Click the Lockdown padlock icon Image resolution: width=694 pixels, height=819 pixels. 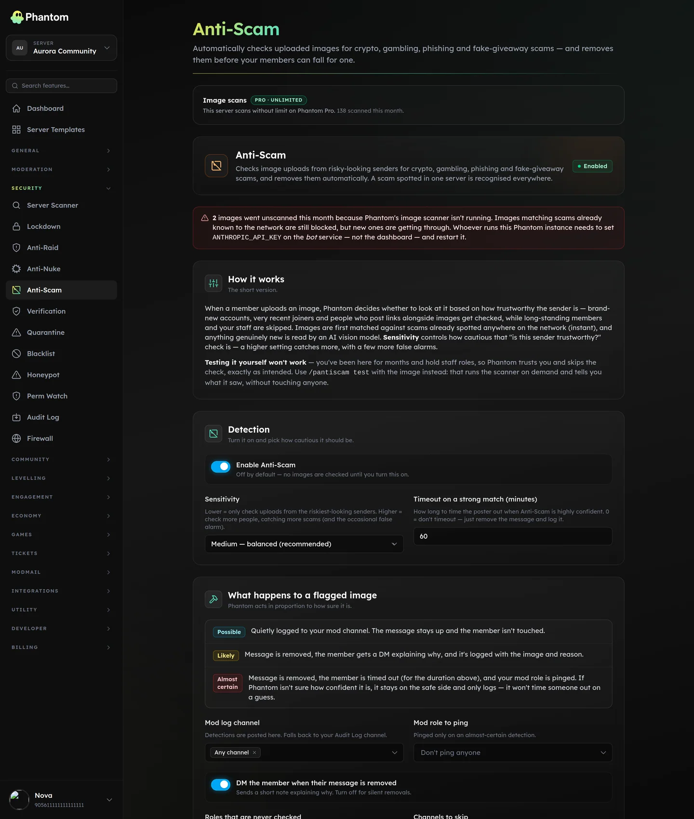click(x=16, y=226)
